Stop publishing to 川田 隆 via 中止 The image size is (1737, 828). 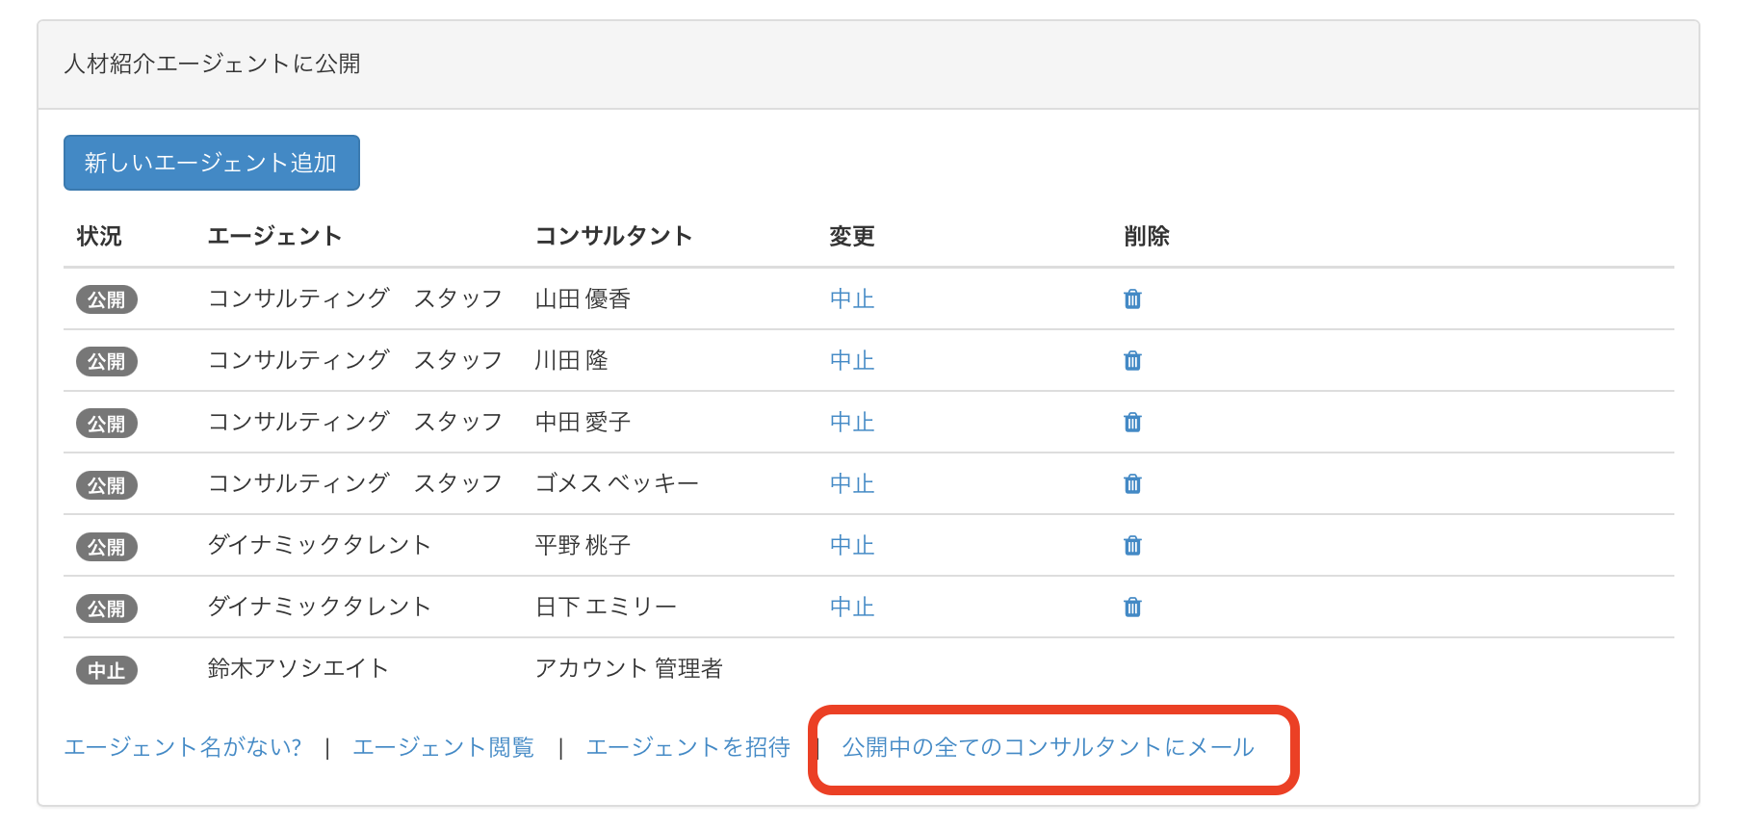point(851,361)
